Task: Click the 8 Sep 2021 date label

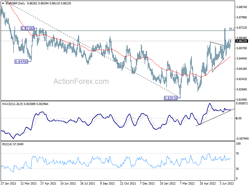Action: pyautogui.click(x=107, y=184)
